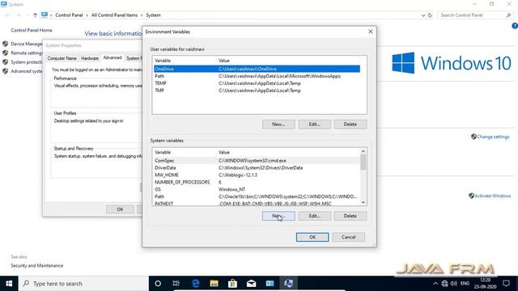Select the OS system variable
Viewport: 518px width, 291px height.
point(257,189)
